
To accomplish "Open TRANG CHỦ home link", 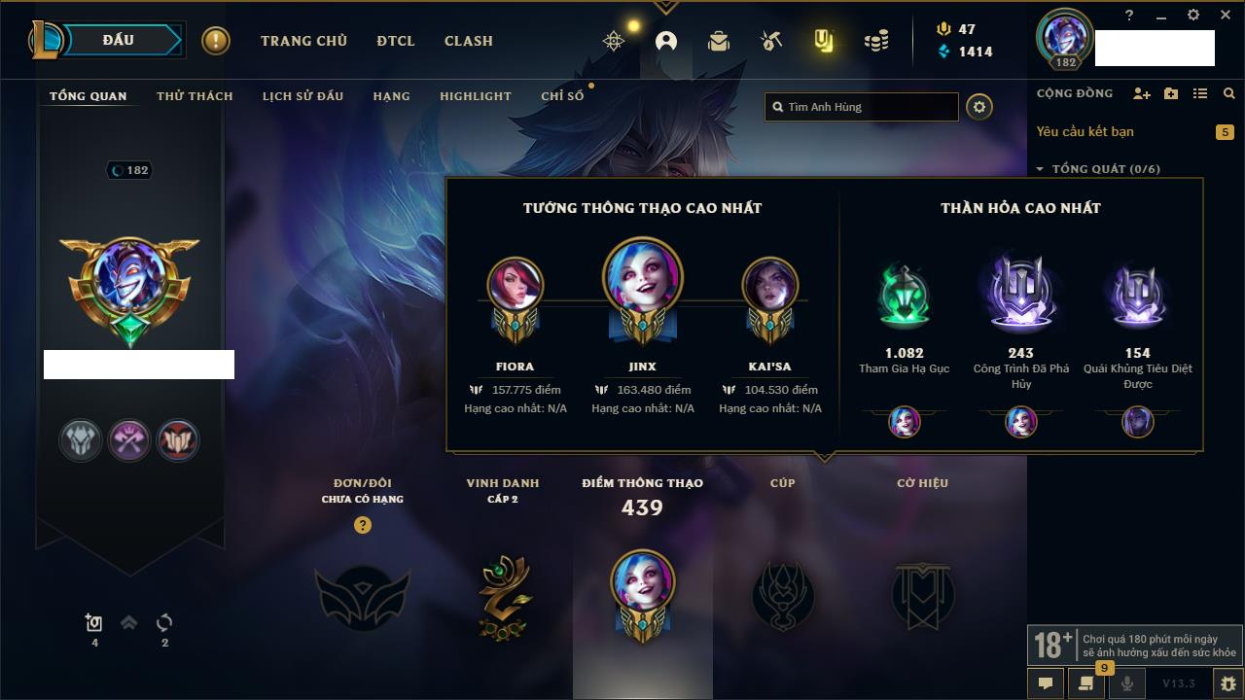I will (303, 41).
